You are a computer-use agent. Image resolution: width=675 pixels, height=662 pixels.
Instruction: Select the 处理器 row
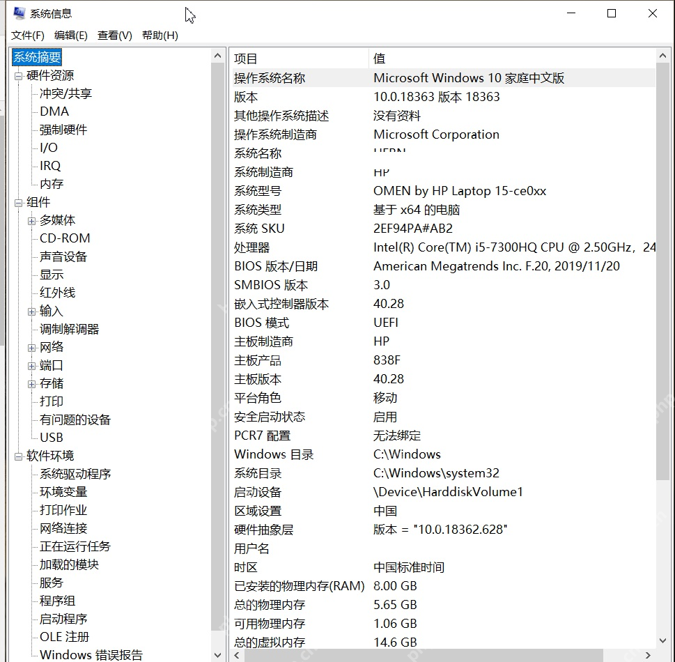444,247
